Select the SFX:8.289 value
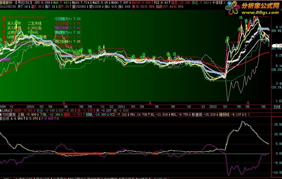282x179 pixels. coord(42,3)
